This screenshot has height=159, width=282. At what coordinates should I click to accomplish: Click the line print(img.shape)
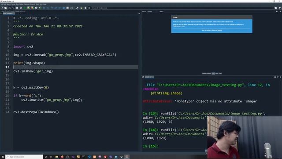pos(29,63)
